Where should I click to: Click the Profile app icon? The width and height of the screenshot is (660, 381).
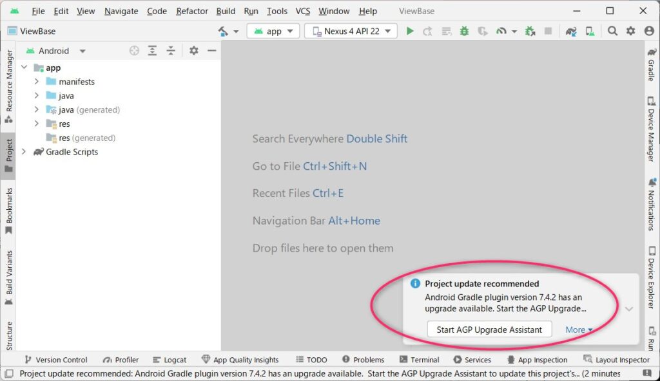(x=501, y=31)
